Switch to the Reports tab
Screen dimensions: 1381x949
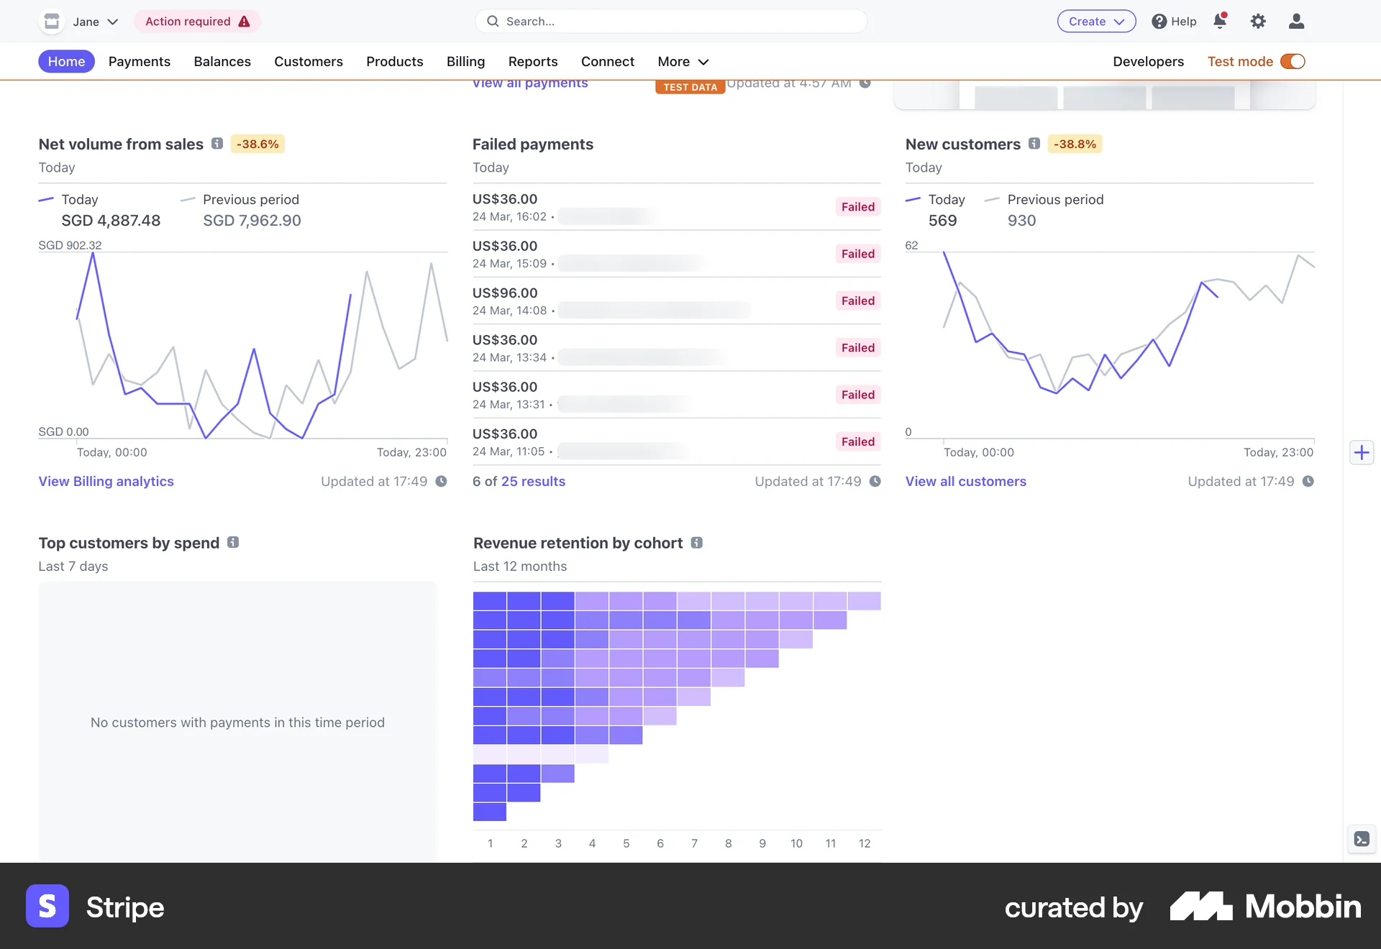[x=533, y=61]
